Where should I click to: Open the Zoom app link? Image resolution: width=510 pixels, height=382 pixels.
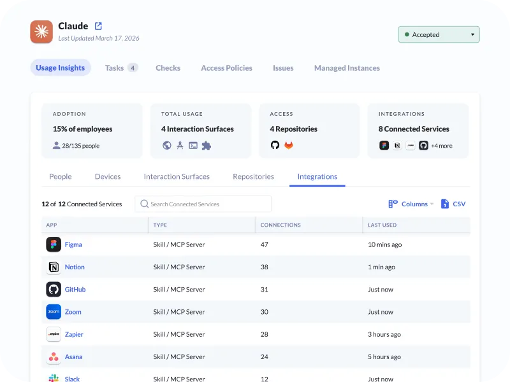click(x=73, y=312)
